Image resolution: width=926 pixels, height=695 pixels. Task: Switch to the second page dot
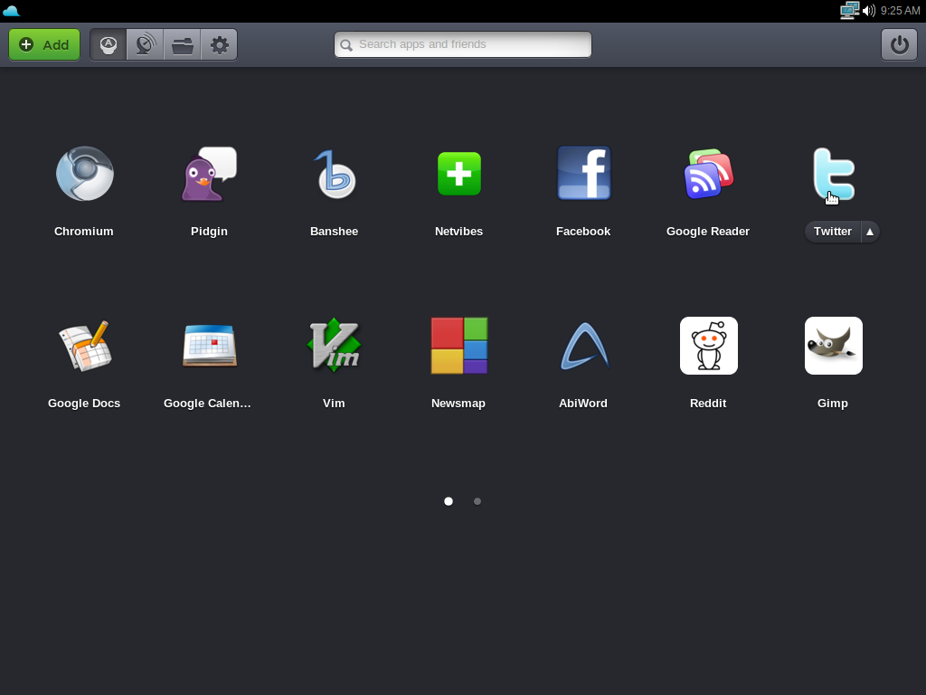coord(477,501)
